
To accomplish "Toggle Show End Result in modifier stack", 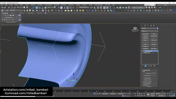I will 145,66.
